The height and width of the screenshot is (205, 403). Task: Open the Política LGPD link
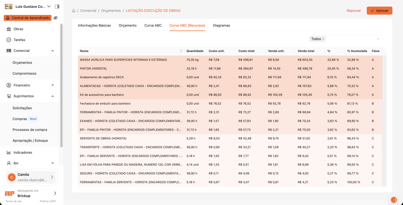48,201
